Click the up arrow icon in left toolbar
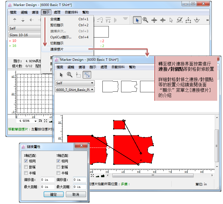This screenshot has width=223, height=204. coord(15,20)
